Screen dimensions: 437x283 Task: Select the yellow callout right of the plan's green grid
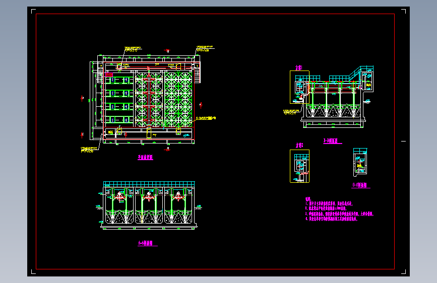(x=206, y=118)
